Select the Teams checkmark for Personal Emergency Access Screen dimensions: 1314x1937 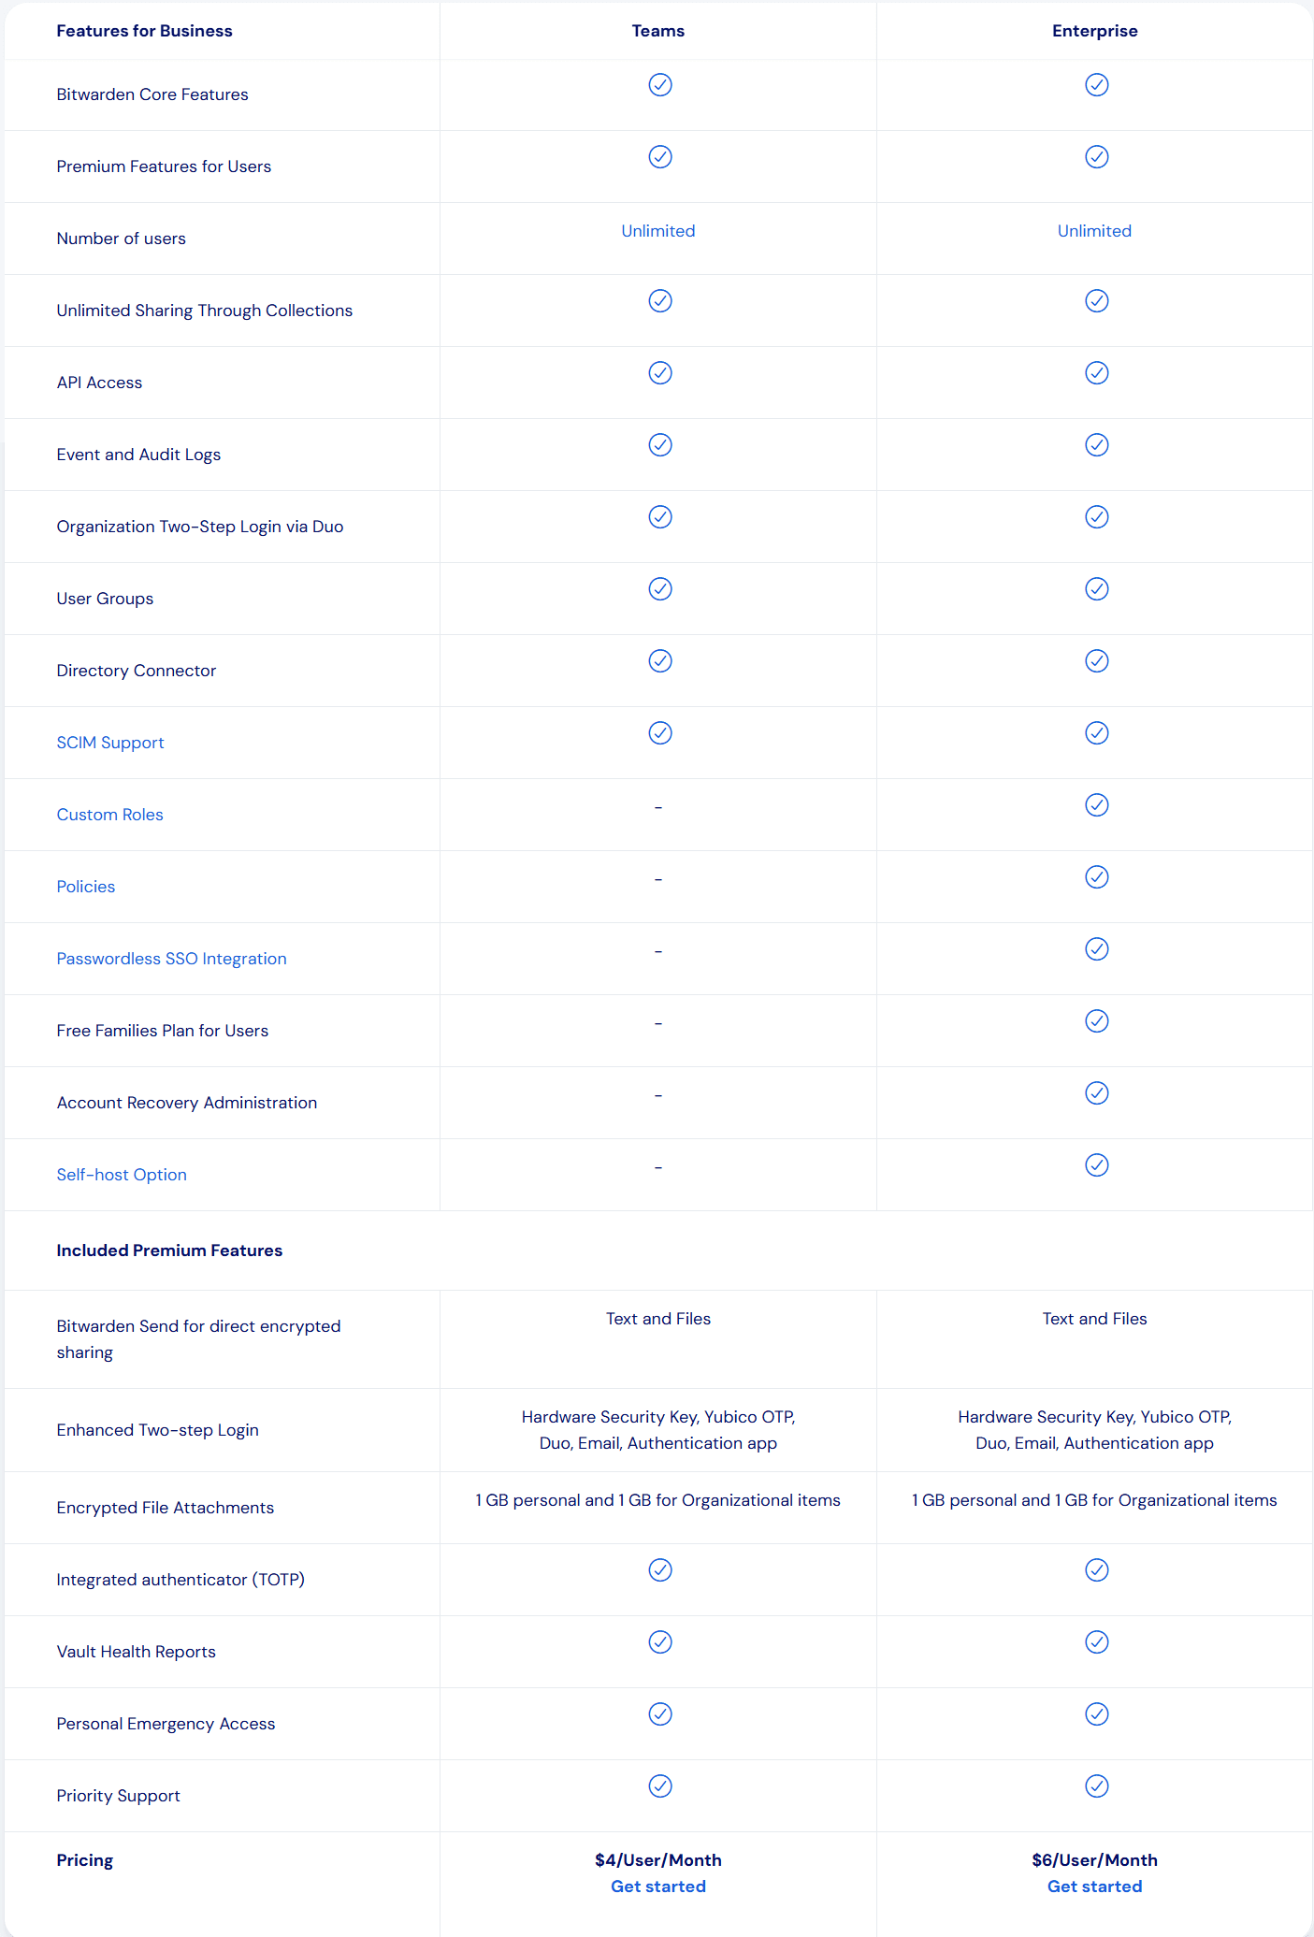tap(659, 1713)
